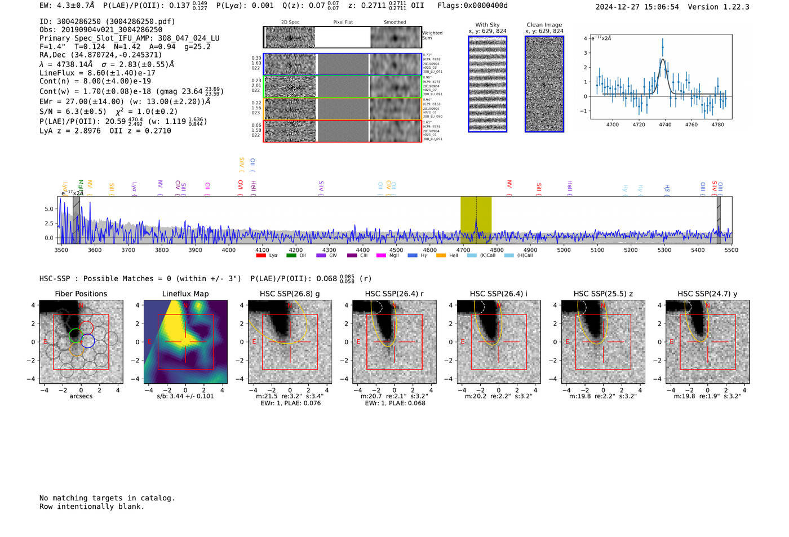The image size is (789, 537).
Task: Select the HSC SSP r-band cutout
Action: tap(394, 342)
